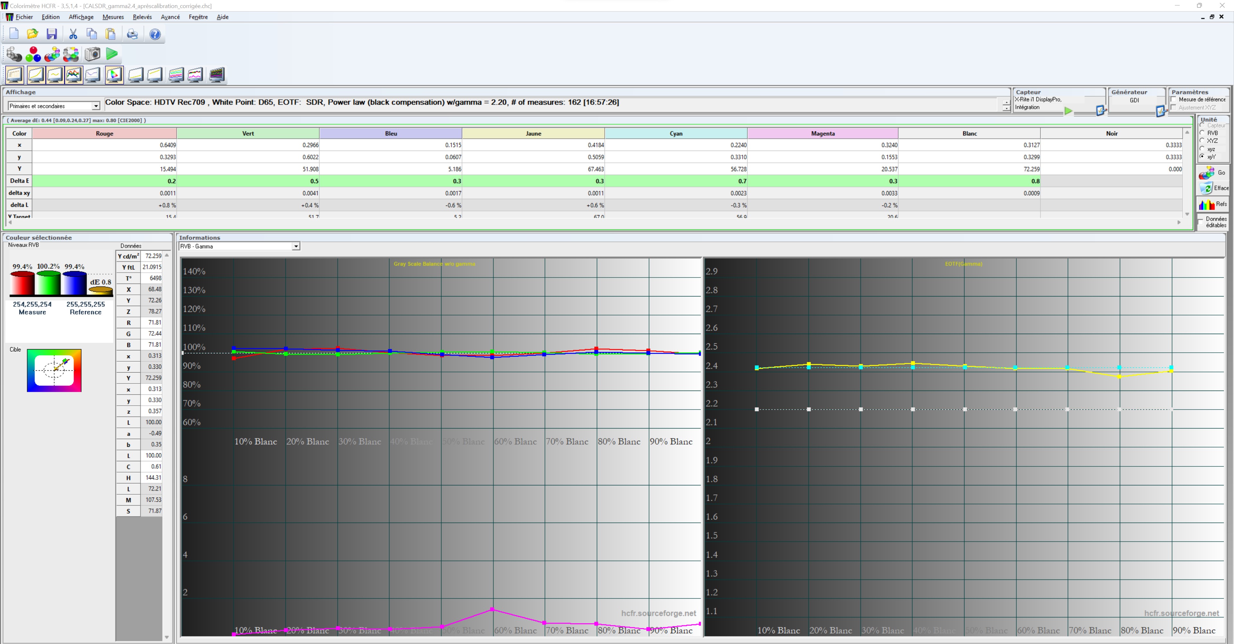The image size is (1234, 644).
Task: Click the Paste clipboard icon
Action: point(111,34)
